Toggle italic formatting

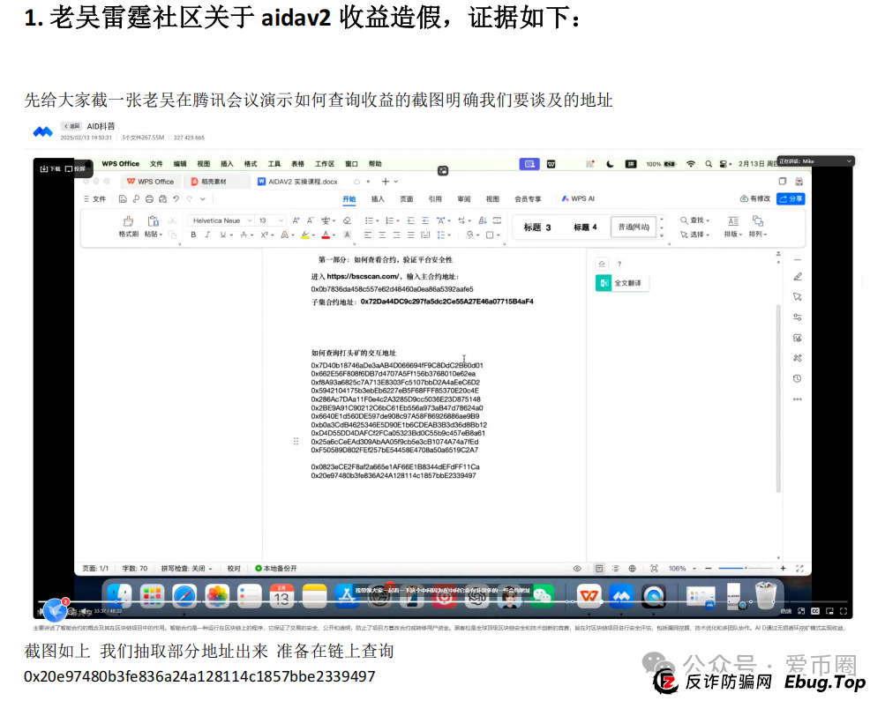207,235
